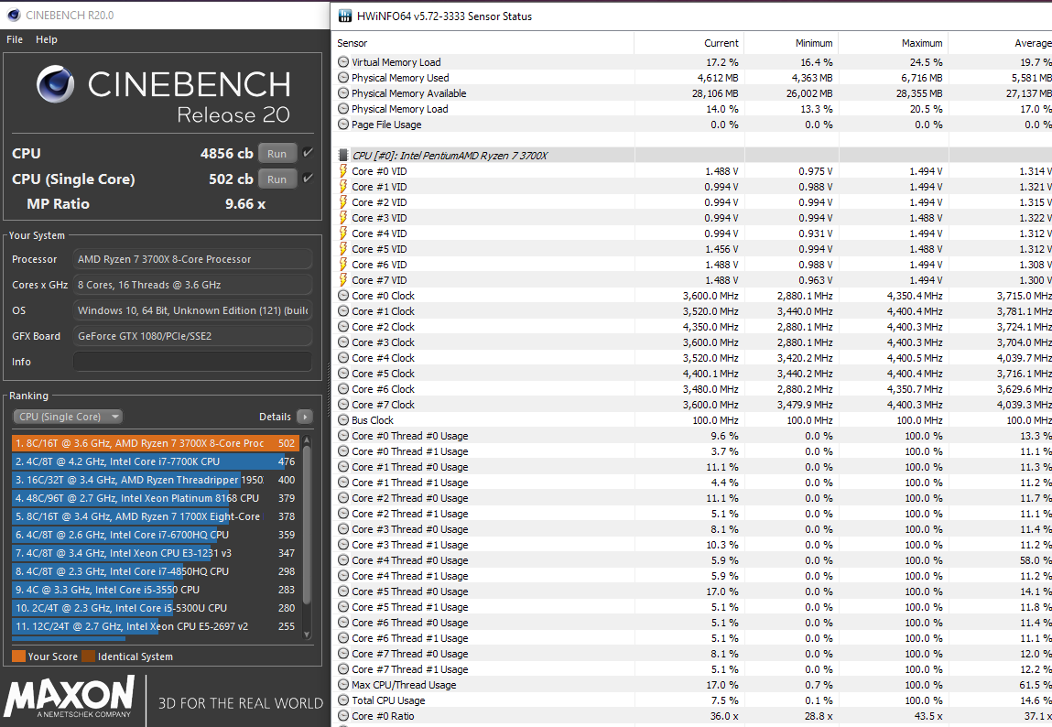Select the AMD Ryzen 7 3700X ranking entry
The height and width of the screenshot is (727, 1052).
click(155, 443)
